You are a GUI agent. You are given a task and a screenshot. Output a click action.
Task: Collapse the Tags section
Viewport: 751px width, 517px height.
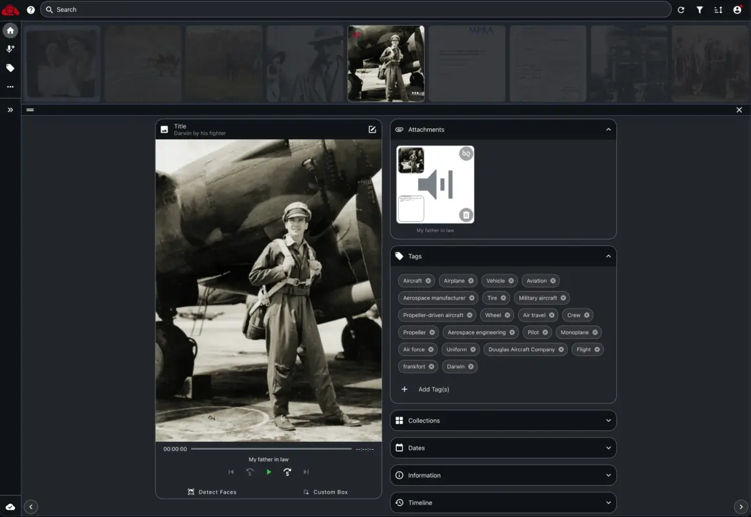609,256
